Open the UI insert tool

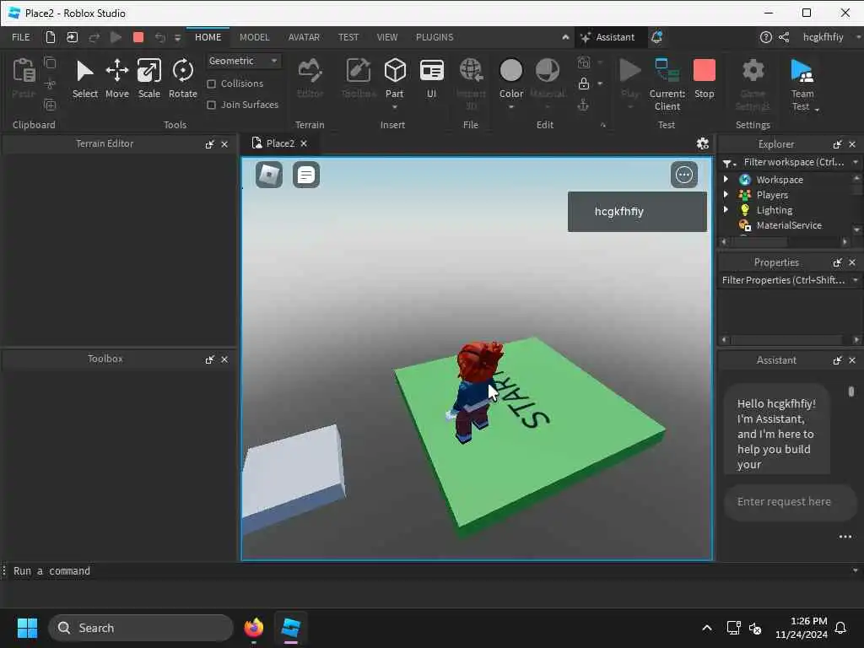tap(431, 78)
